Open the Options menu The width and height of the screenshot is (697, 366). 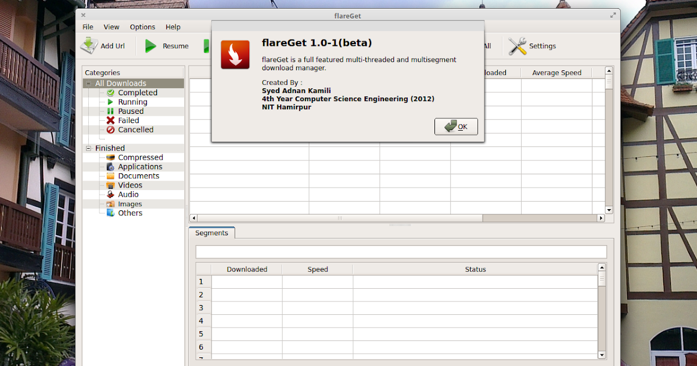(x=142, y=27)
